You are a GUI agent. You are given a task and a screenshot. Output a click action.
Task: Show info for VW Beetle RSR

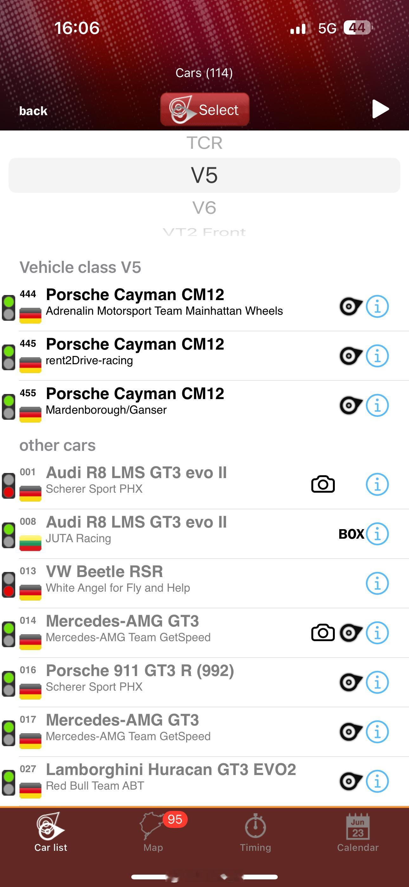coord(377,583)
